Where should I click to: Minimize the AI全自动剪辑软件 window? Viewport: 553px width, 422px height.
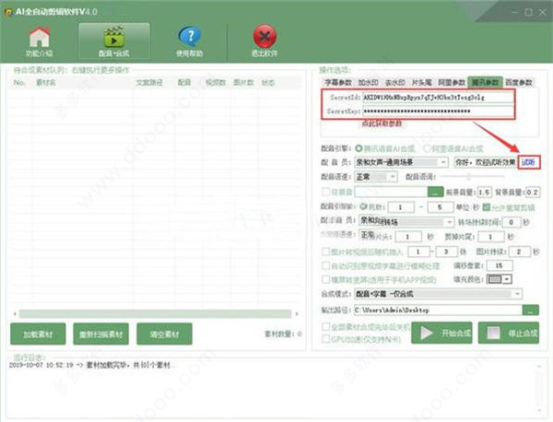(515, 12)
